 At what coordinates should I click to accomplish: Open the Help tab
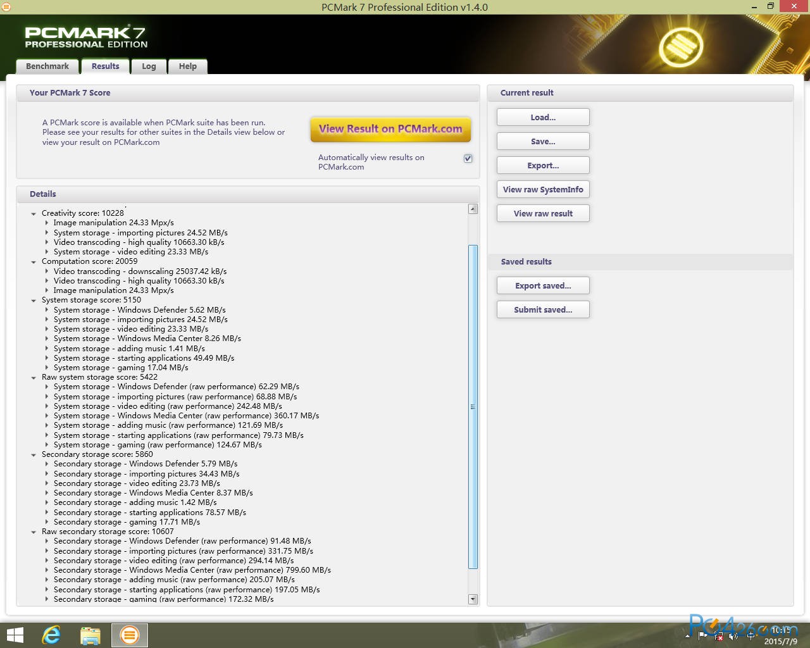point(187,66)
